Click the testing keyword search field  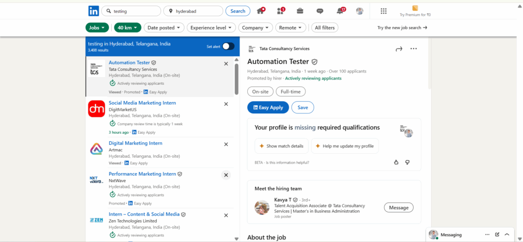tap(131, 11)
